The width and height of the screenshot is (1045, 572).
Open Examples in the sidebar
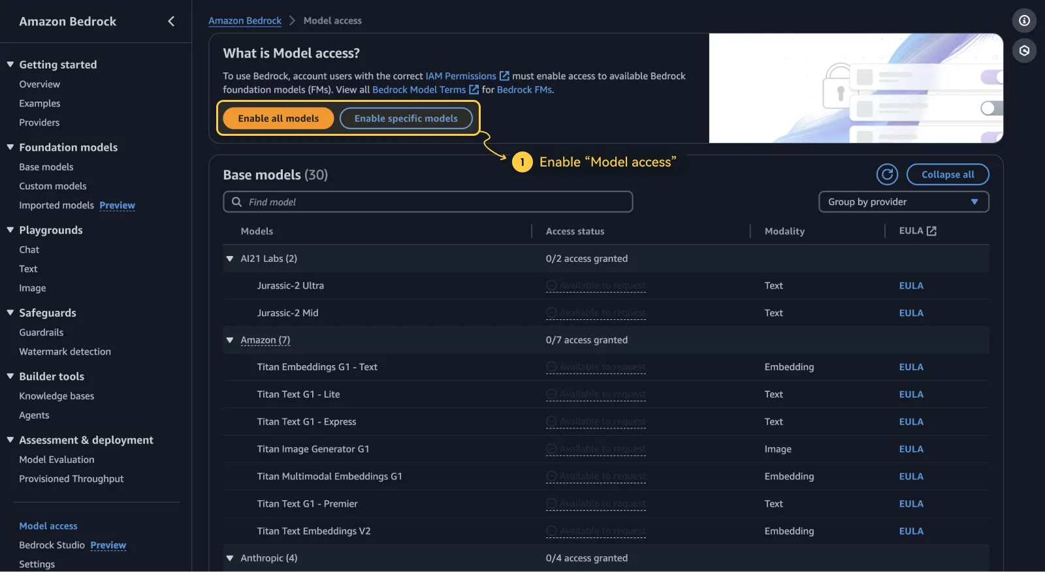(39, 103)
